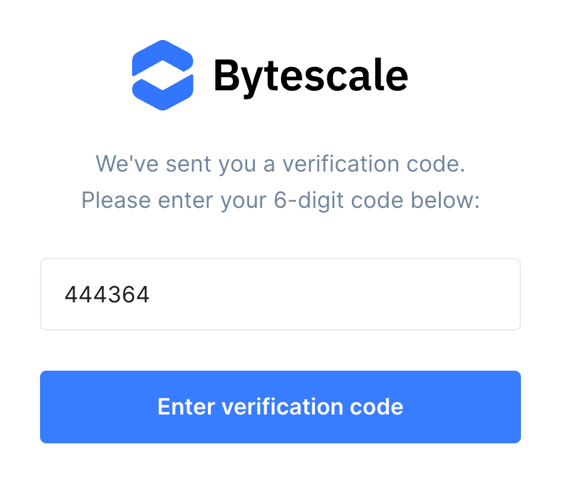
Task: Click the verification code input field
Action: point(280,294)
